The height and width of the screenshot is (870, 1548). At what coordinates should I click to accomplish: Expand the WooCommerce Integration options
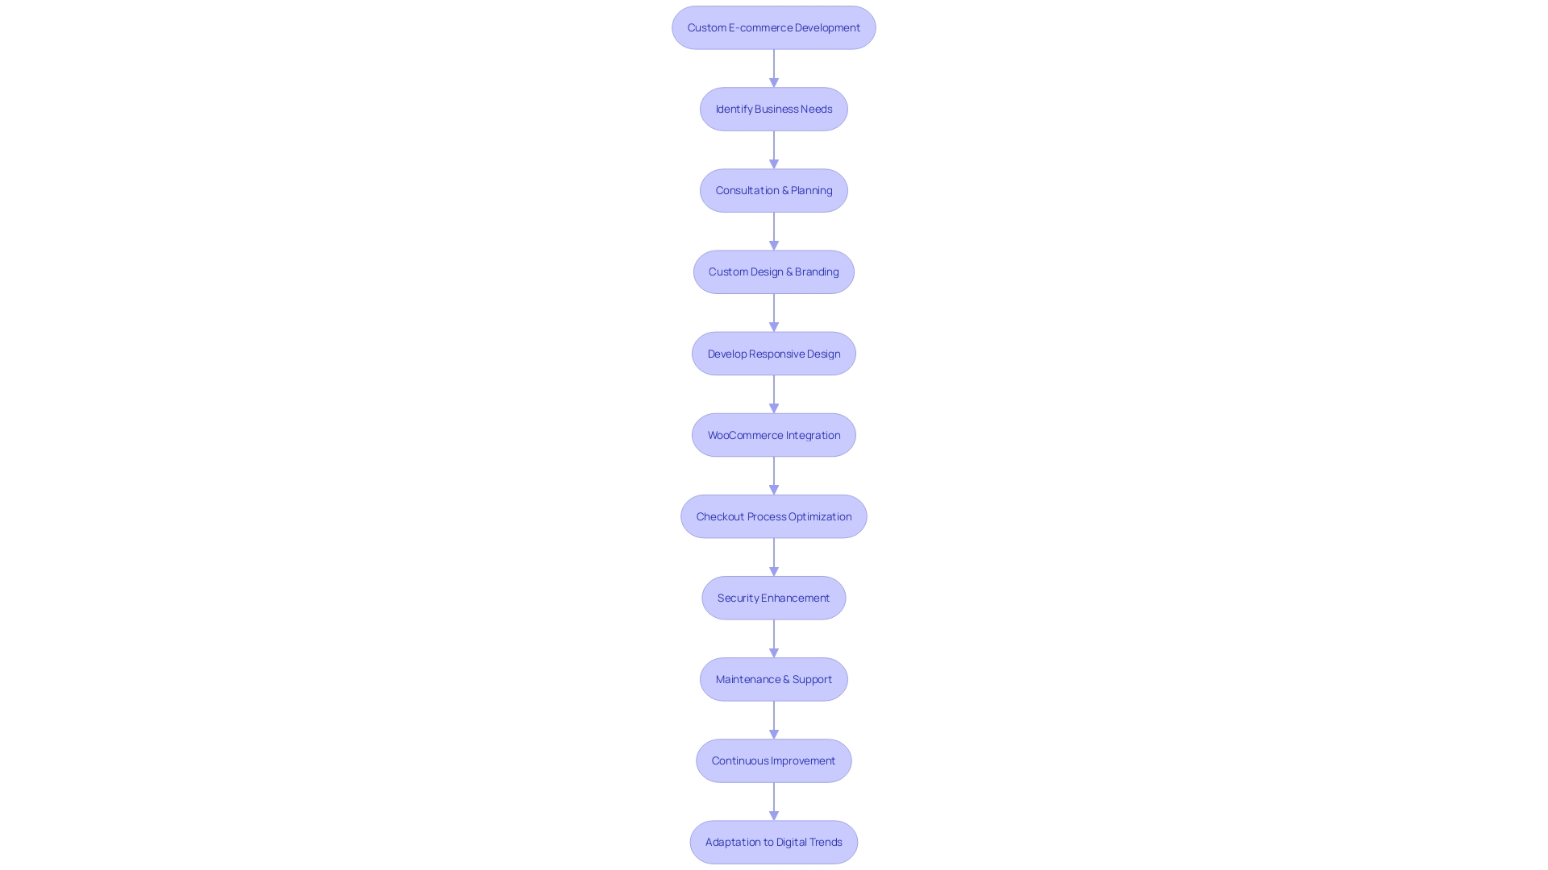coord(774,434)
